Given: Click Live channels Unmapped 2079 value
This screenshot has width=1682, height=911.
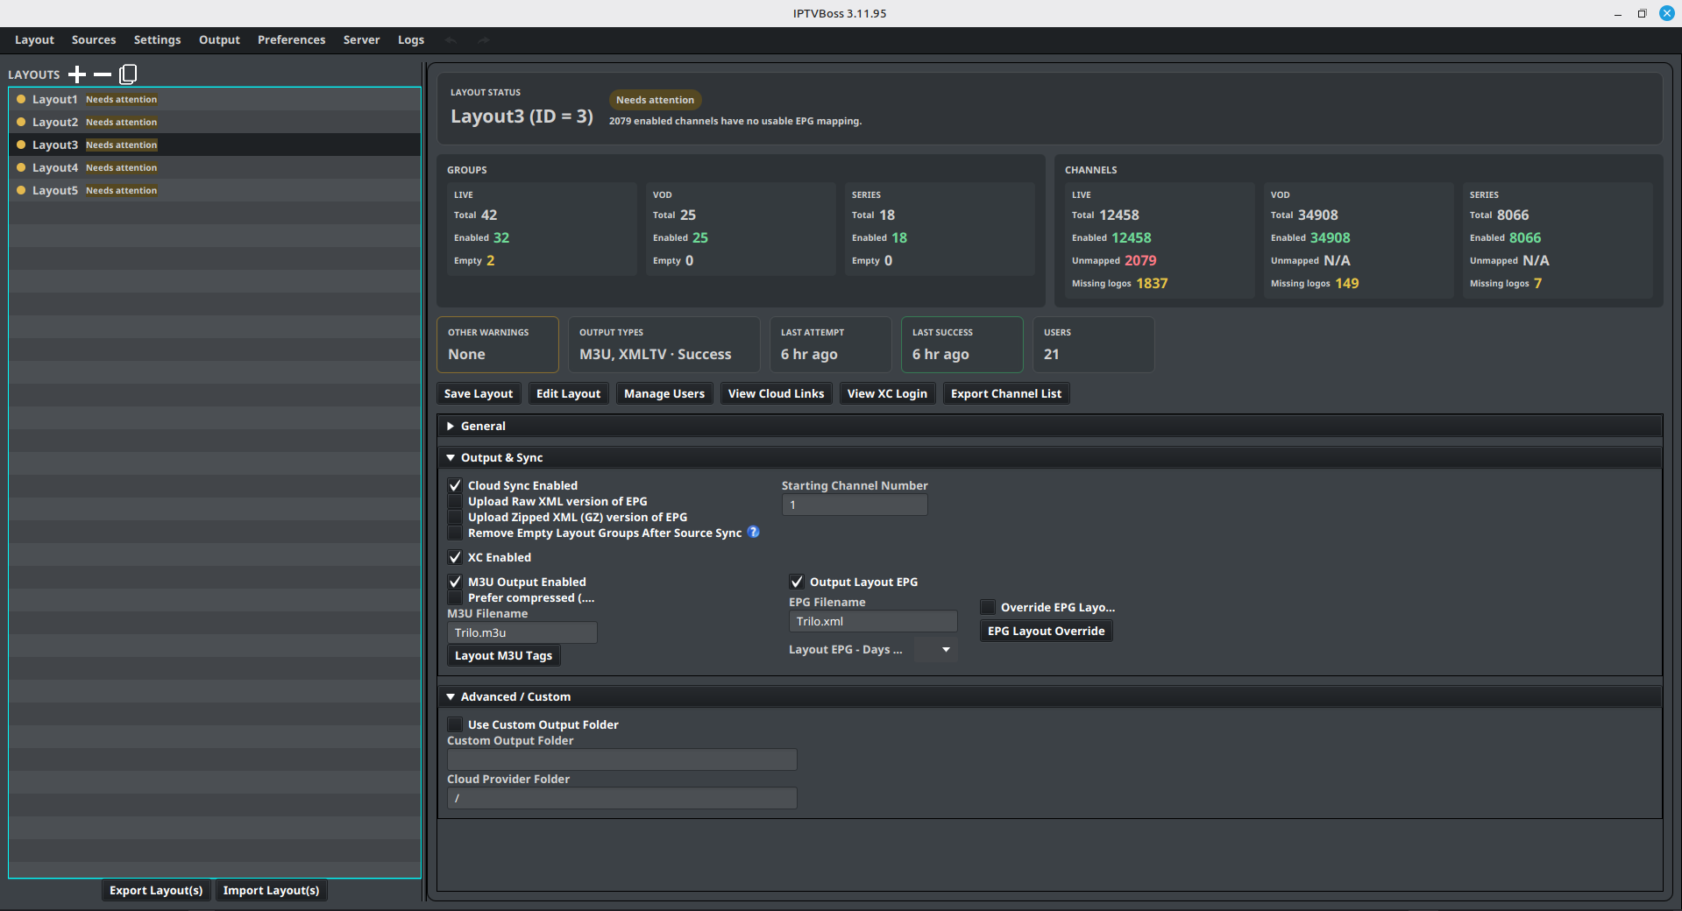Looking at the screenshot, I should [x=1140, y=260].
